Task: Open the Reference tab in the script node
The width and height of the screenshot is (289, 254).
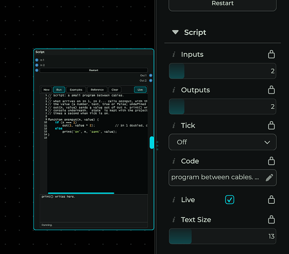Action: [x=97, y=90]
